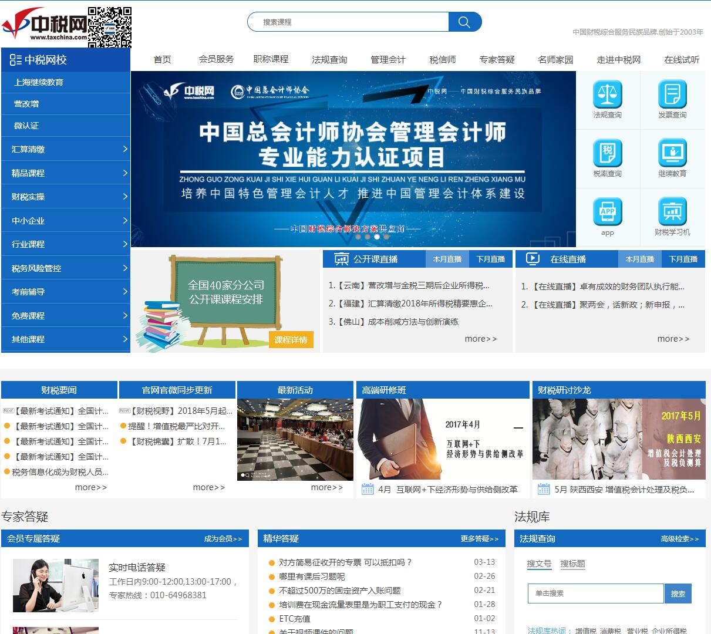711x634 pixels.
Task: Expand the 其他课程 sidebar menu
Action: pyautogui.click(x=66, y=339)
